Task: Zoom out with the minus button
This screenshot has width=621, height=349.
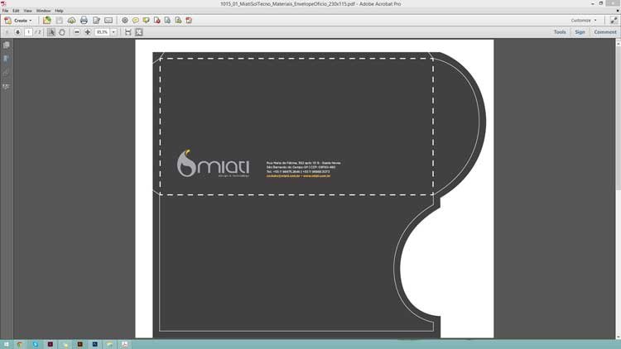Action: [x=77, y=32]
